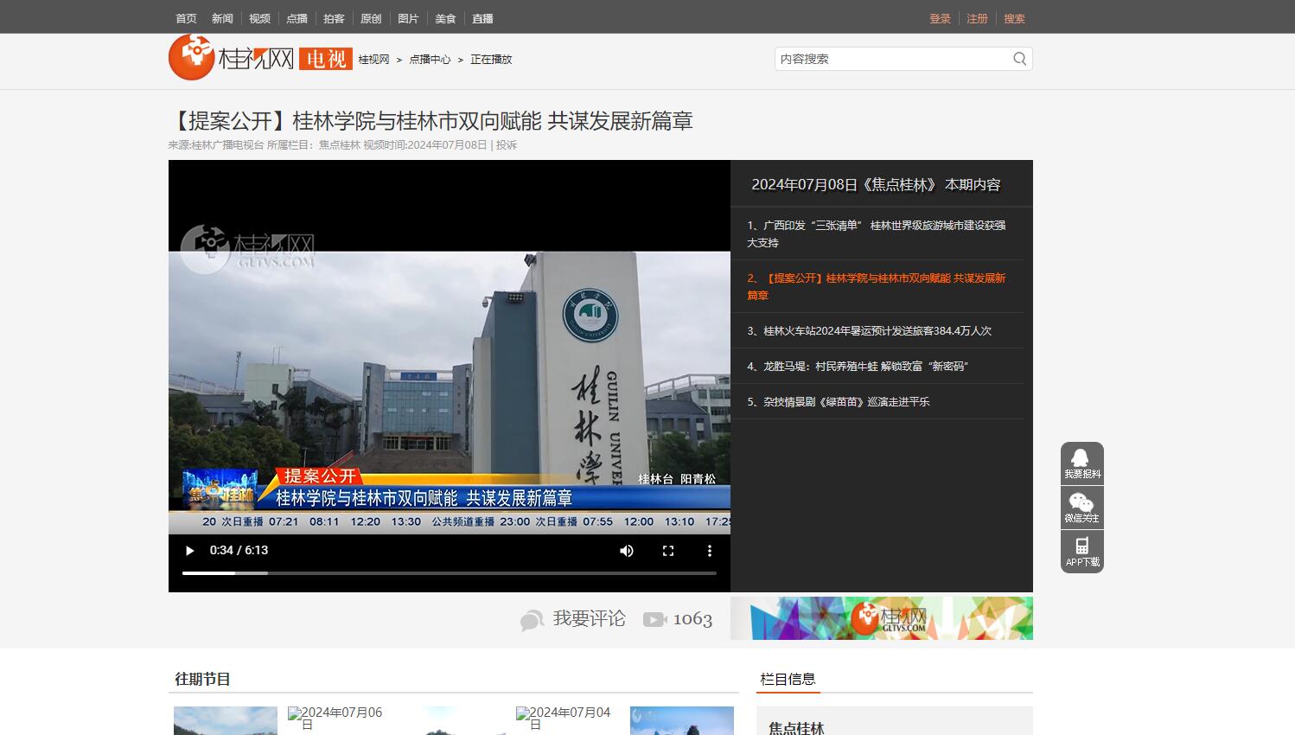Enter fullscreen video mode

point(668,551)
